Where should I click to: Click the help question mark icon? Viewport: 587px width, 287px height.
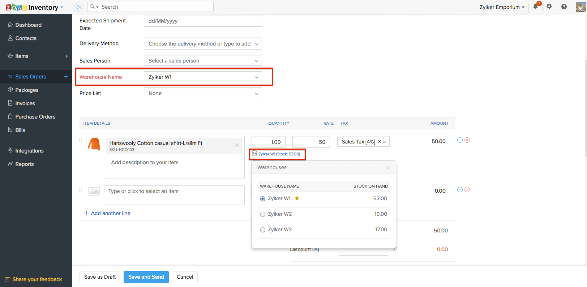coord(564,7)
